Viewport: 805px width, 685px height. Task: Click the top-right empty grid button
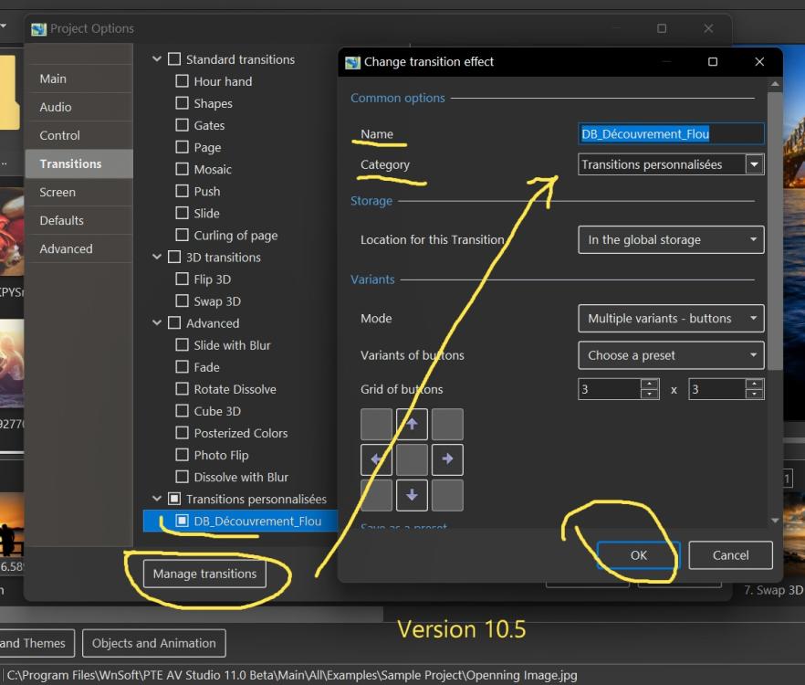coord(446,425)
